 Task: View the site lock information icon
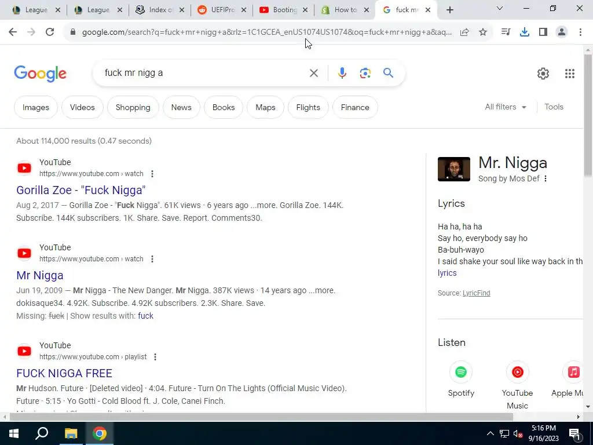coord(73,32)
